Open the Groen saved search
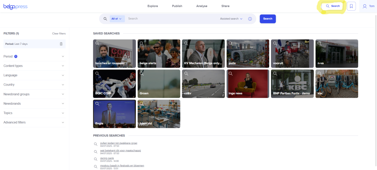 159,84
